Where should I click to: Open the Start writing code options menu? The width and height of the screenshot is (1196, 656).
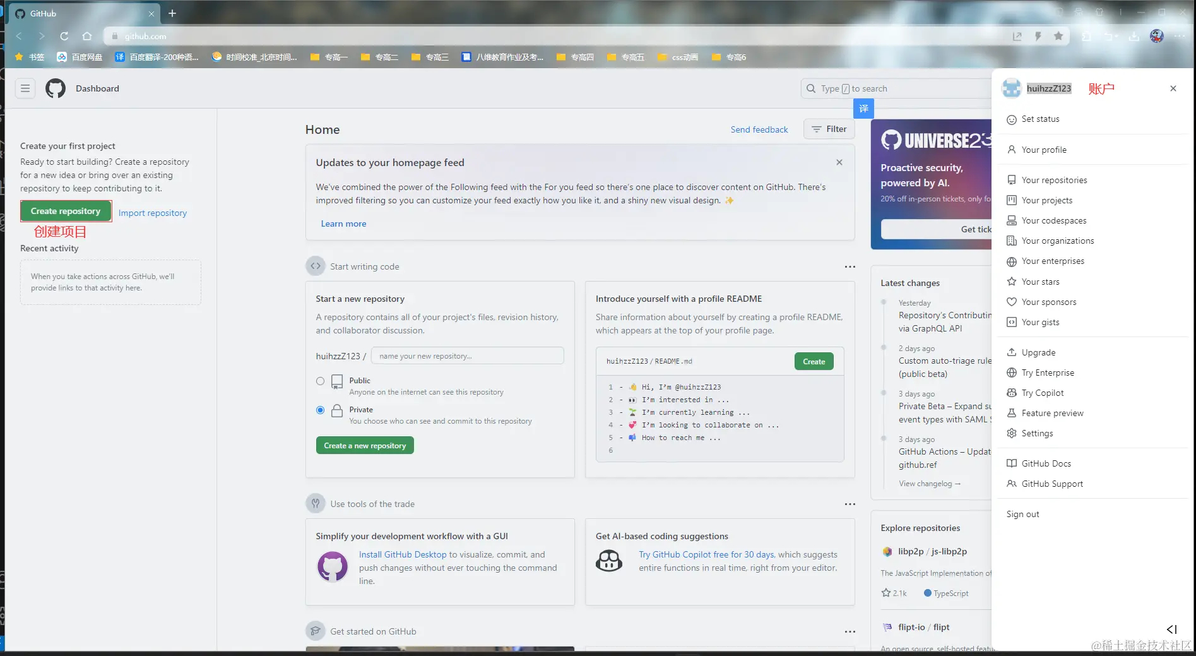pos(850,266)
